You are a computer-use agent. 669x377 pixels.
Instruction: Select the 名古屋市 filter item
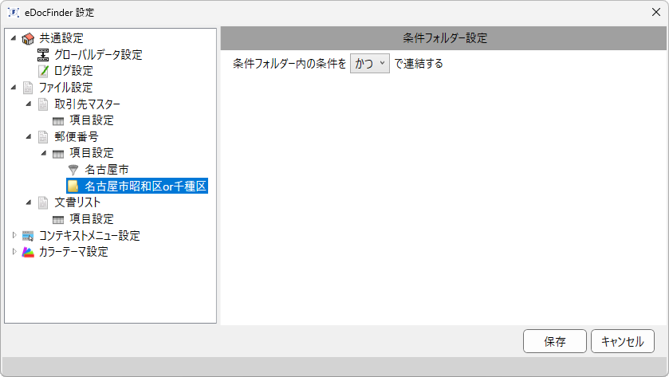click(107, 170)
